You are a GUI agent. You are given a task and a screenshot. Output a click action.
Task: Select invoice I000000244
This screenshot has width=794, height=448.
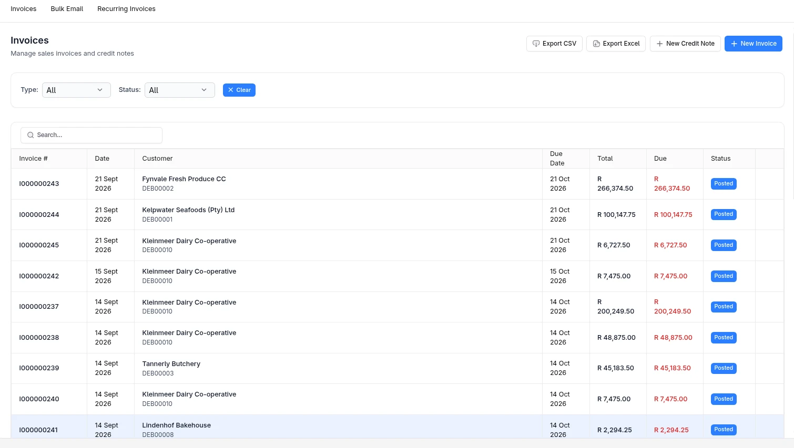tap(39, 214)
